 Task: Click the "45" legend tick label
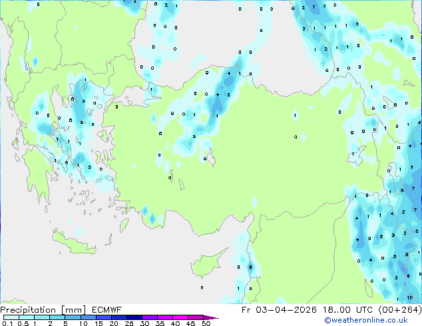(x=190, y=323)
